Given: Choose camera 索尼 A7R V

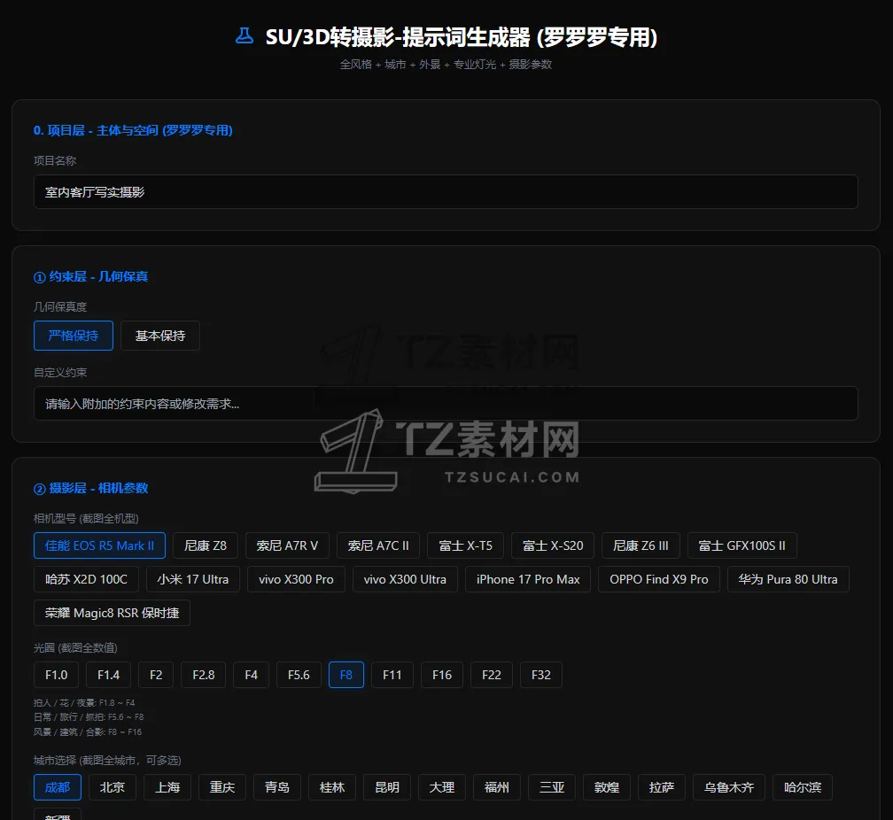Looking at the screenshot, I should coord(287,545).
